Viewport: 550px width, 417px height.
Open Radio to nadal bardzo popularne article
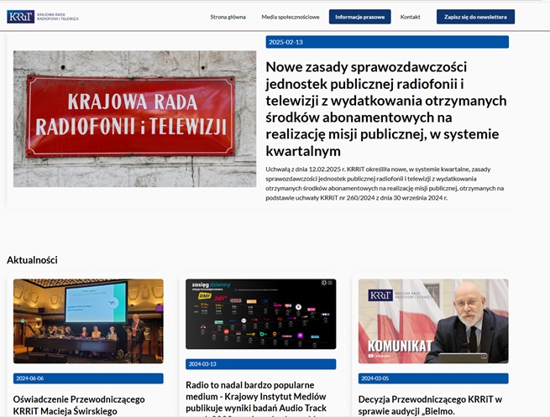256,398
